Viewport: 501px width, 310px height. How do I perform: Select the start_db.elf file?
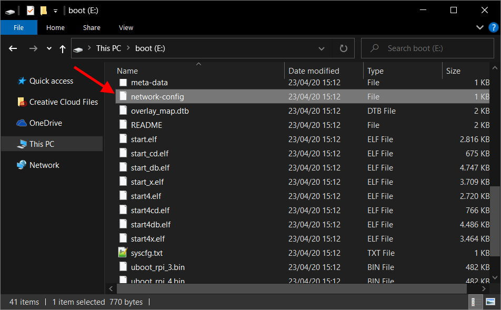[x=302, y=168]
